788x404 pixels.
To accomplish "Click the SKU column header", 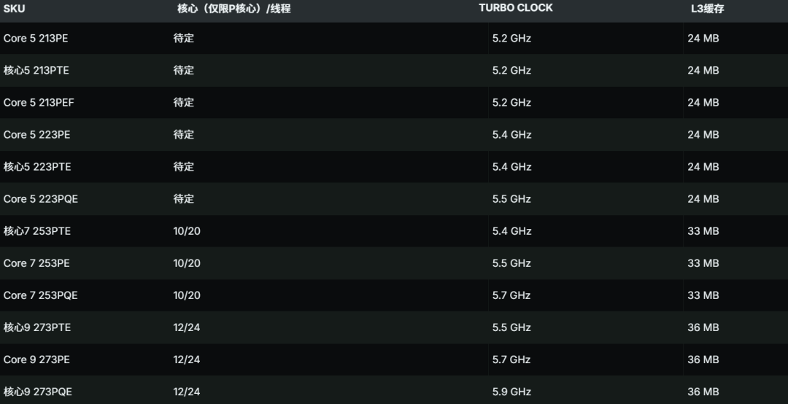I will point(14,9).
